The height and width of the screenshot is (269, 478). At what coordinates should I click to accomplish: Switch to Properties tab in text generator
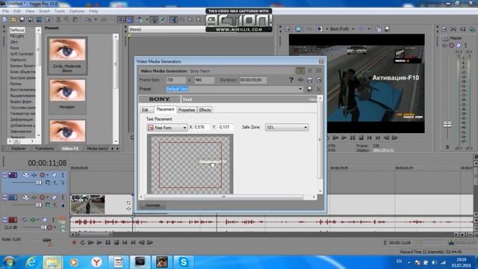point(187,110)
